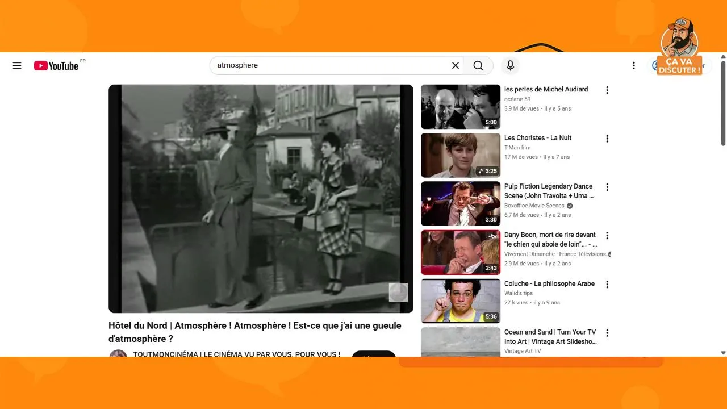This screenshot has height=409, width=727.
Task: Click the main Hôtel du Nord video player
Action: 261,199
